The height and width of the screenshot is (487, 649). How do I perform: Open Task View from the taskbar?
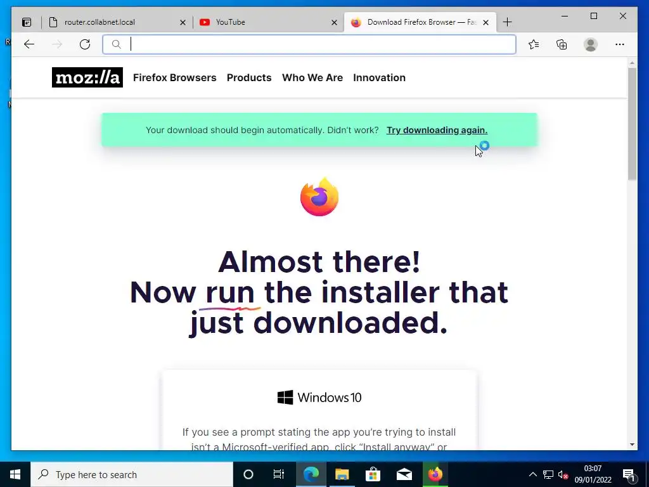[x=279, y=474]
